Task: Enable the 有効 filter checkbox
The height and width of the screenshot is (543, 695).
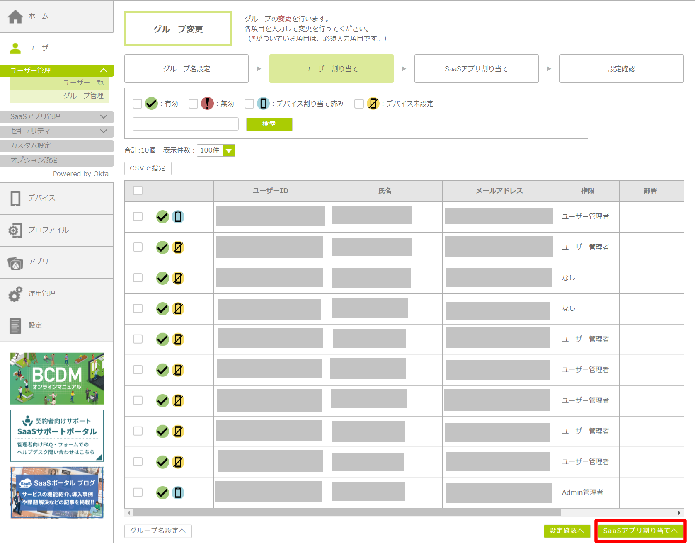Action: click(137, 104)
